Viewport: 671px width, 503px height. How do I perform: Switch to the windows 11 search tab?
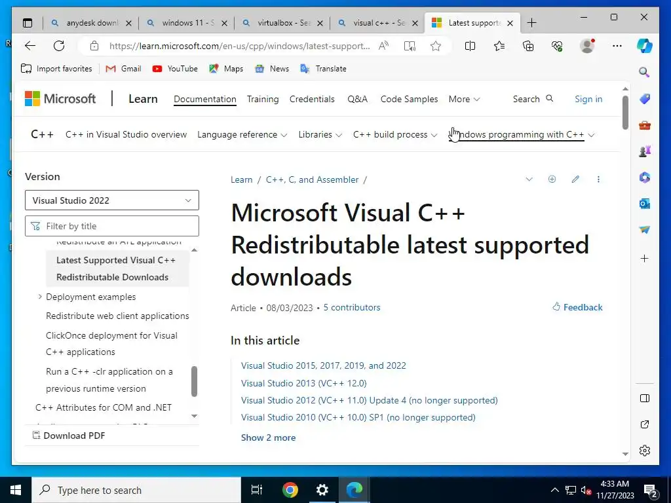coord(186,23)
